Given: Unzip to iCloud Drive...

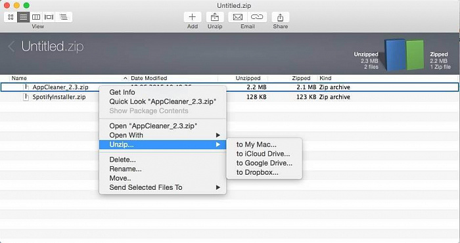Looking at the screenshot, I should point(264,154).
